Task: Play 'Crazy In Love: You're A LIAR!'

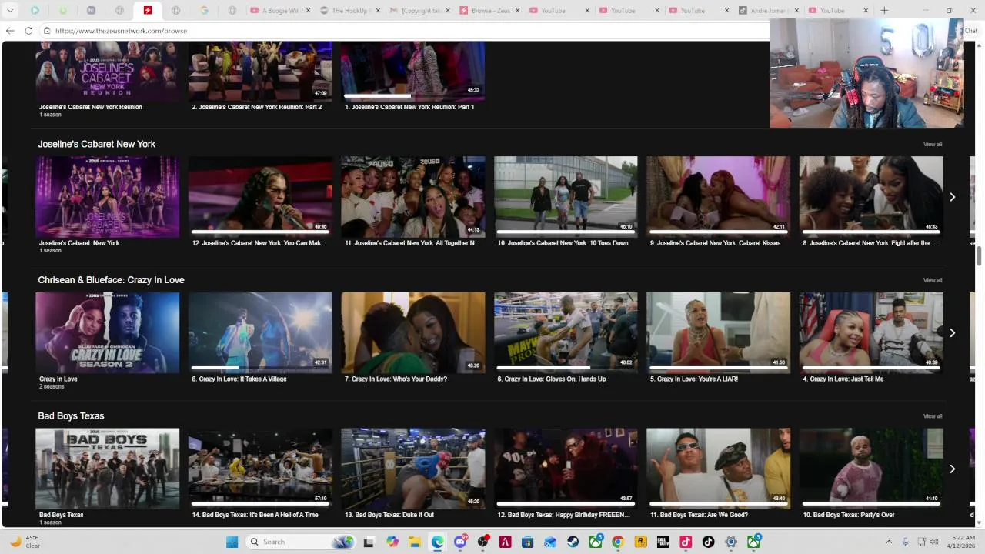Action: point(718,332)
